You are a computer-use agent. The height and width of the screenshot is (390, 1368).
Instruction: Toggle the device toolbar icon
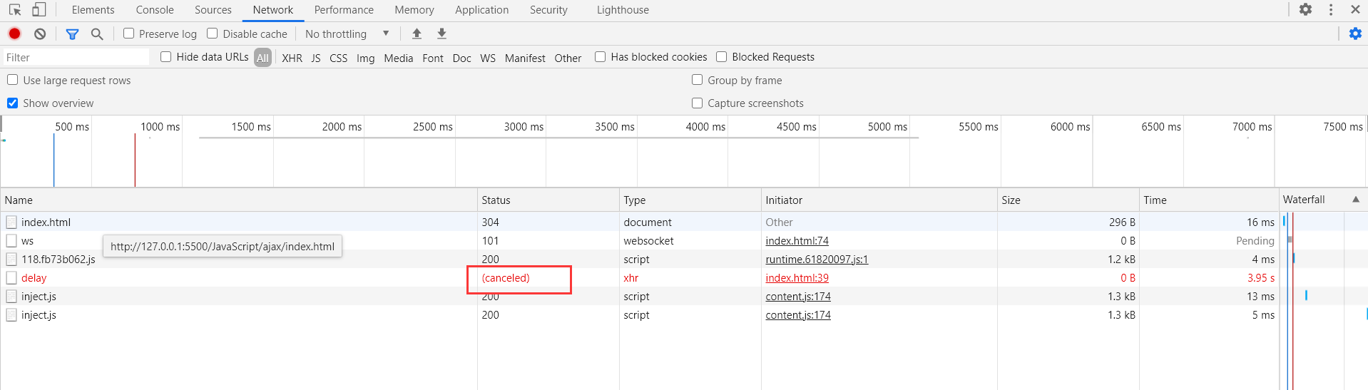pos(39,10)
